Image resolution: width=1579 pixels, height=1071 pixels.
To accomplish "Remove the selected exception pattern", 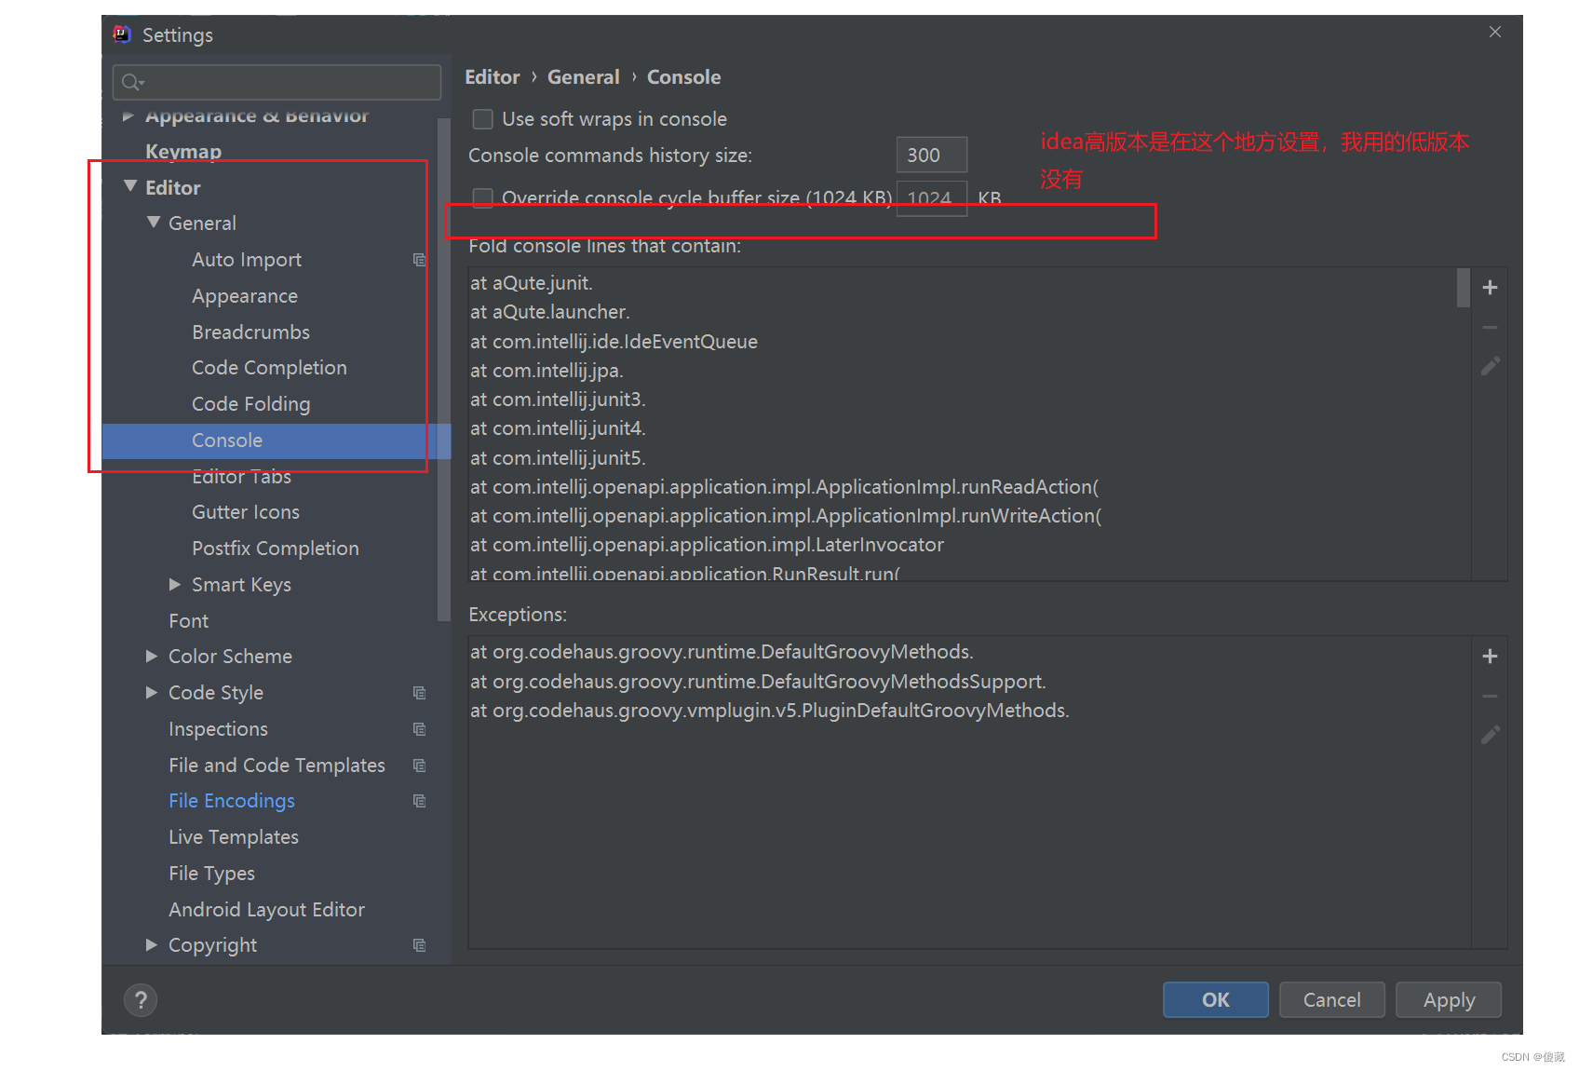I will (1490, 696).
